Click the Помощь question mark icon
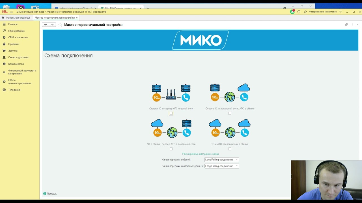 point(45,193)
